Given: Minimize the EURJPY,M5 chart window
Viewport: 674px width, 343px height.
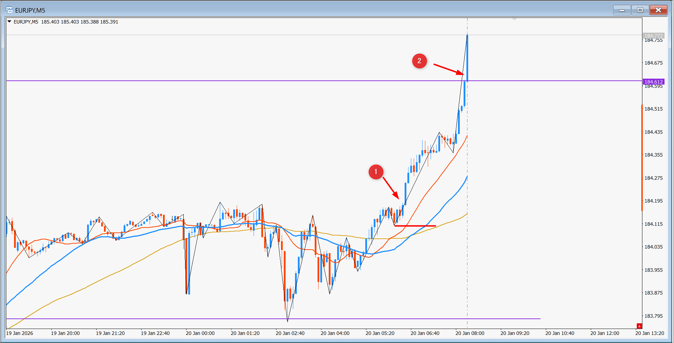Looking at the screenshot, I should pyautogui.click(x=622, y=10).
